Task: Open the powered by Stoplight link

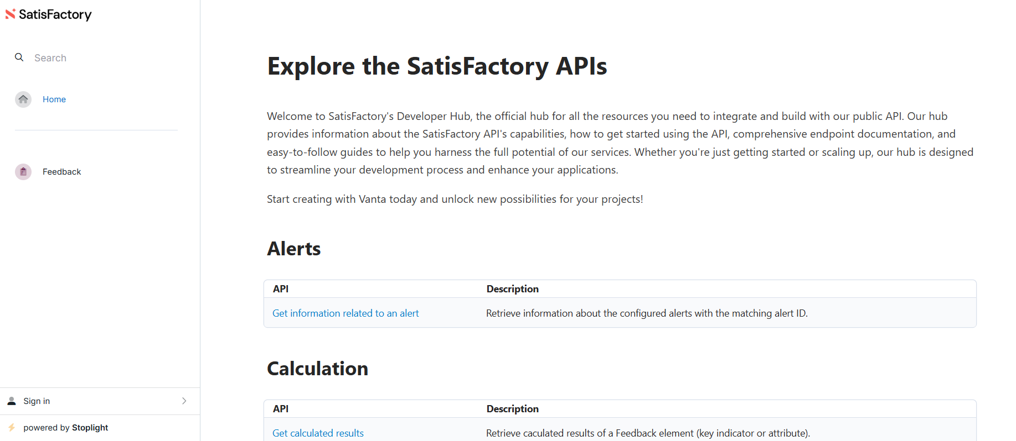Action: click(x=66, y=428)
